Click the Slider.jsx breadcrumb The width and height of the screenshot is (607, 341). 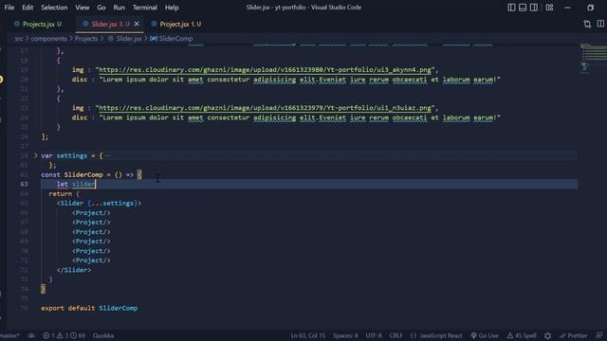coord(125,38)
